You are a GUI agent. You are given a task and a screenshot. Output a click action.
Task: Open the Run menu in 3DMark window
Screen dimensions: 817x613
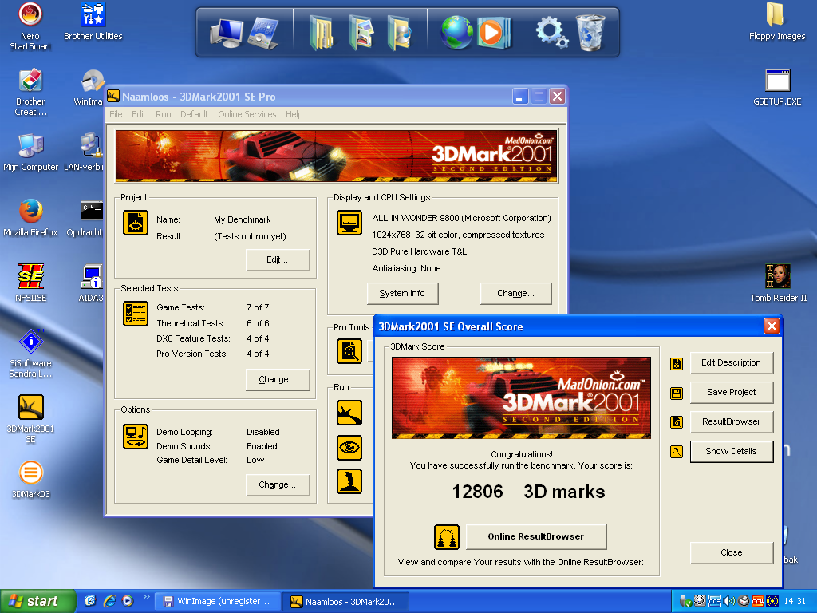pyautogui.click(x=163, y=114)
